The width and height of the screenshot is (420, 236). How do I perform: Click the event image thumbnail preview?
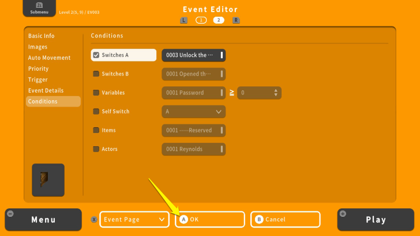(x=48, y=180)
